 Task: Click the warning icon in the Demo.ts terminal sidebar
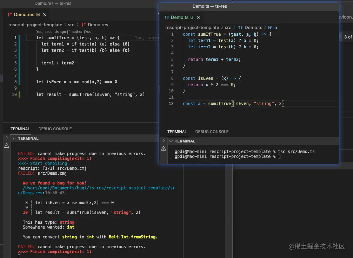click(x=164, y=148)
